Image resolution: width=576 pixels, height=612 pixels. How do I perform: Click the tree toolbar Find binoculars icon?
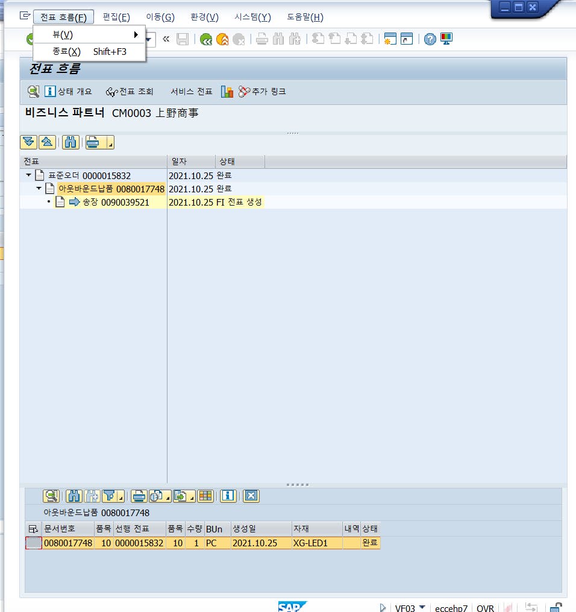coord(70,142)
